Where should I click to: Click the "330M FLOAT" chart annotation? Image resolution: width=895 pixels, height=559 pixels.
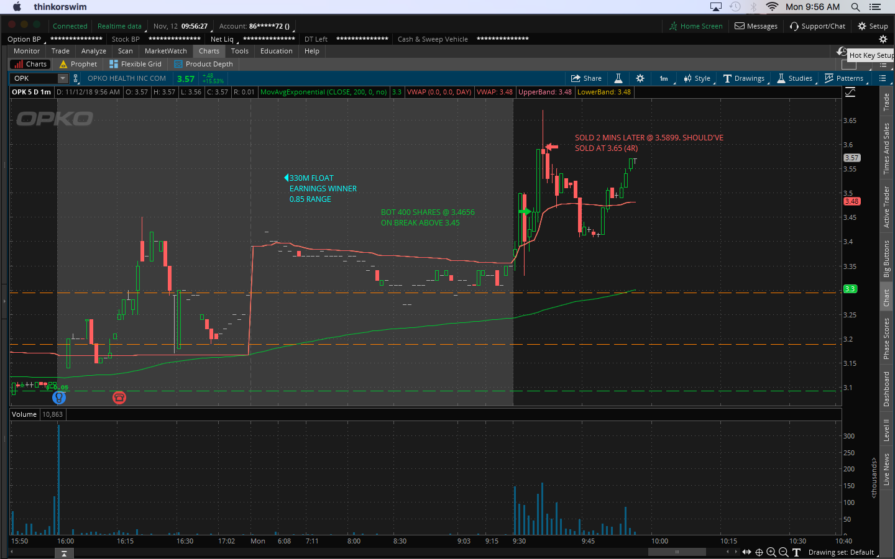[x=311, y=178]
